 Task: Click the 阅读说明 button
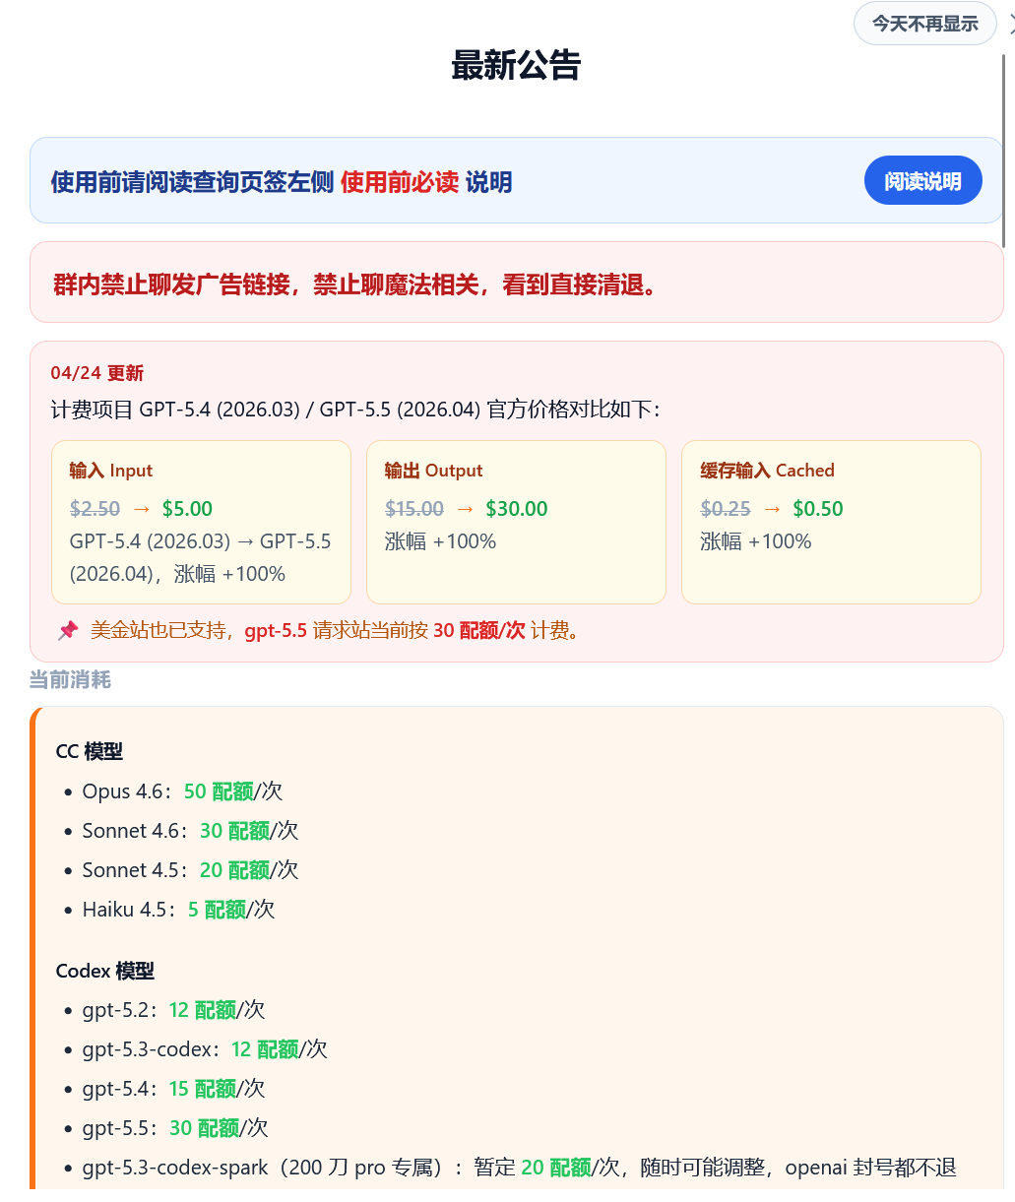pos(922,181)
